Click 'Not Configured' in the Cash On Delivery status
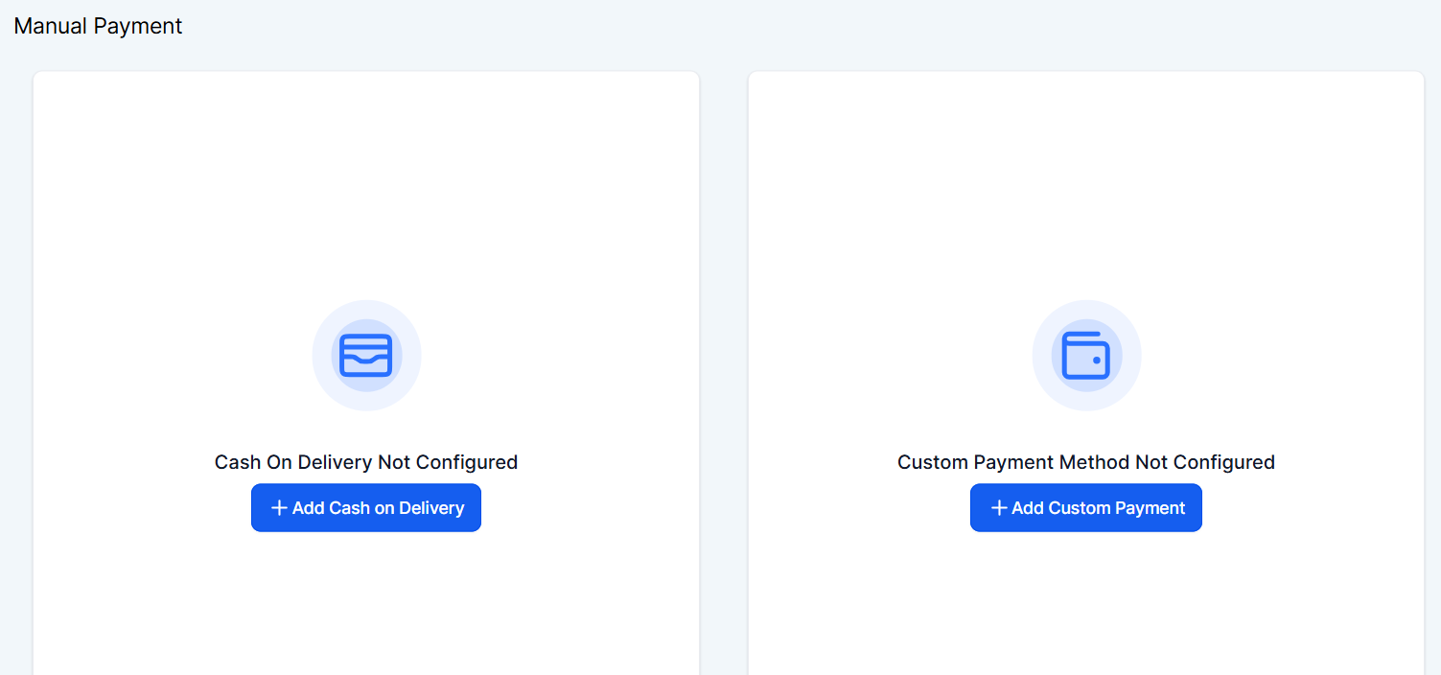 tap(448, 462)
